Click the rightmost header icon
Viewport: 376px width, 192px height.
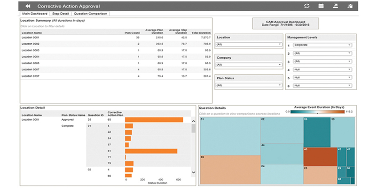coord(350,6)
